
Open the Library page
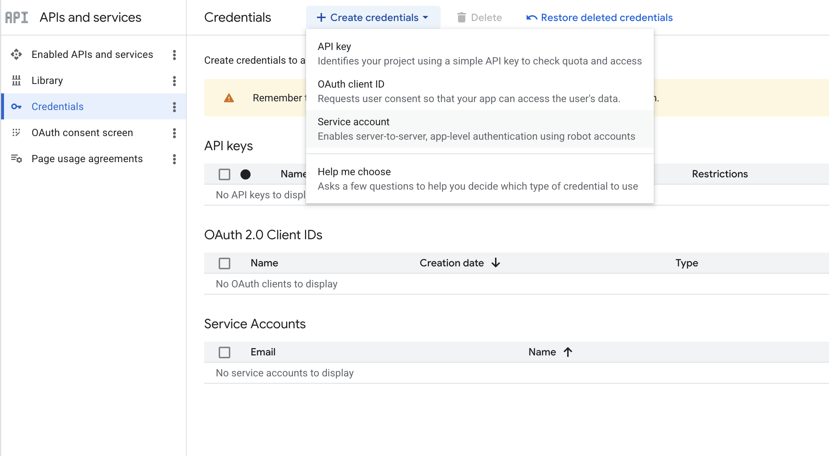click(47, 80)
